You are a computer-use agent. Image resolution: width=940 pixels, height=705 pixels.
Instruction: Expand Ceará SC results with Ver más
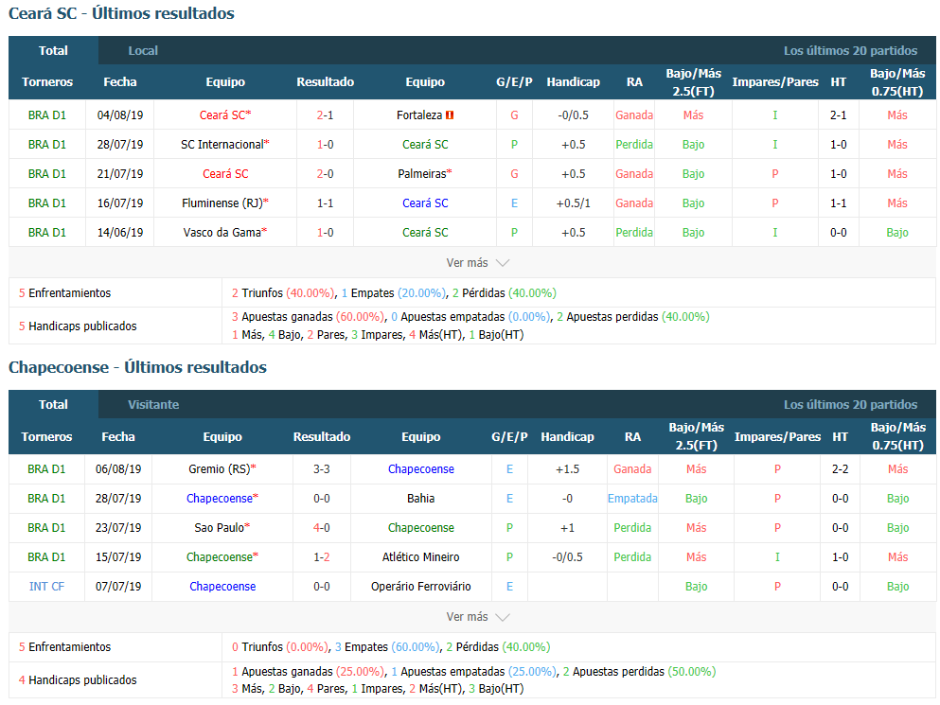click(x=477, y=262)
